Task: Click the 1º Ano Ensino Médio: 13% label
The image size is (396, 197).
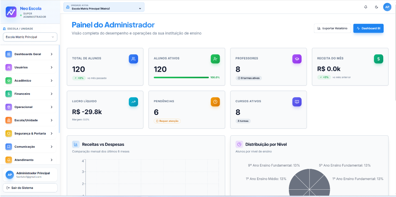Action: pos(266,179)
